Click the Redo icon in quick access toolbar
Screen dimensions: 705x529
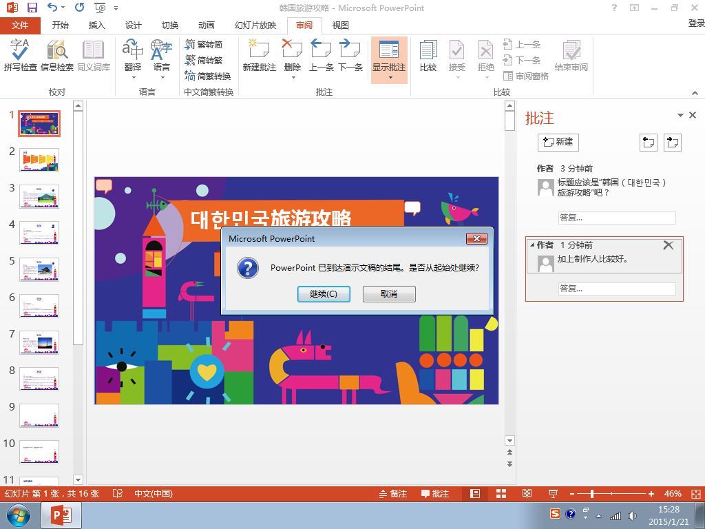point(80,7)
